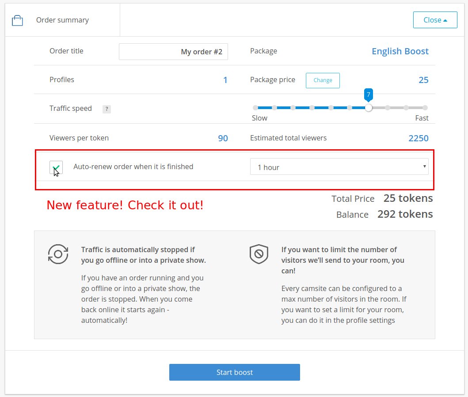Click the package price value 25
This screenshot has width=468, height=397.
(423, 80)
